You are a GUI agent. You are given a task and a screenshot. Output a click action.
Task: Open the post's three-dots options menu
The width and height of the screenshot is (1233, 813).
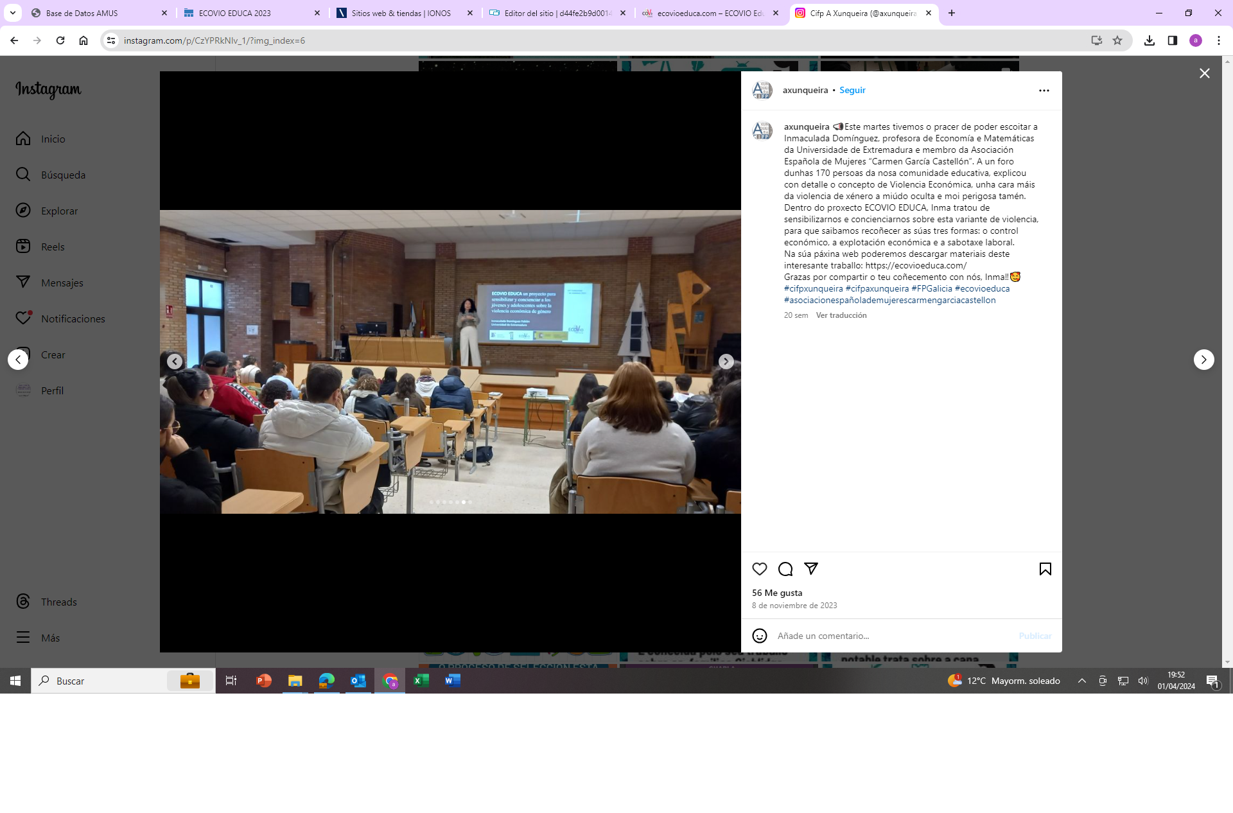click(x=1044, y=91)
